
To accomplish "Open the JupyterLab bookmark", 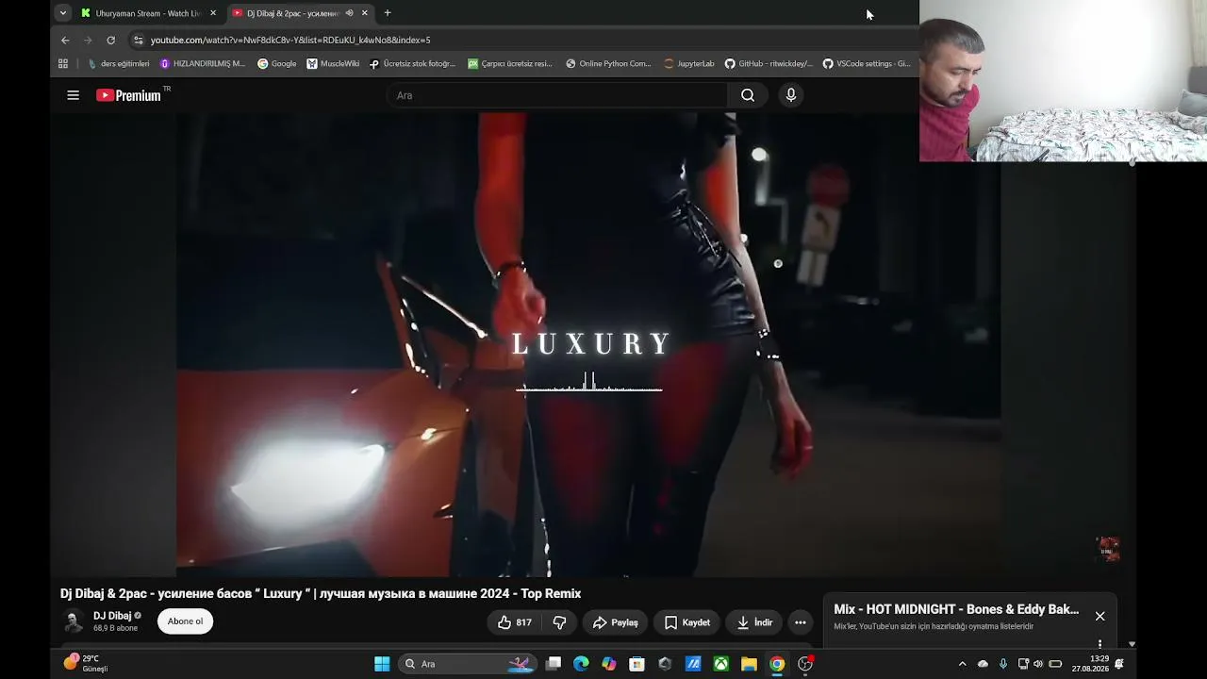I will (x=689, y=64).
